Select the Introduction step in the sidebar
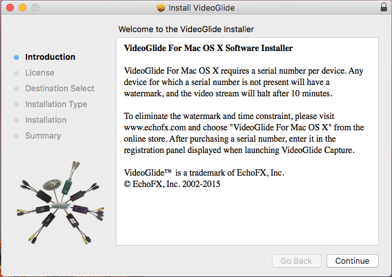This screenshot has width=392, height=277. point(50,57)
